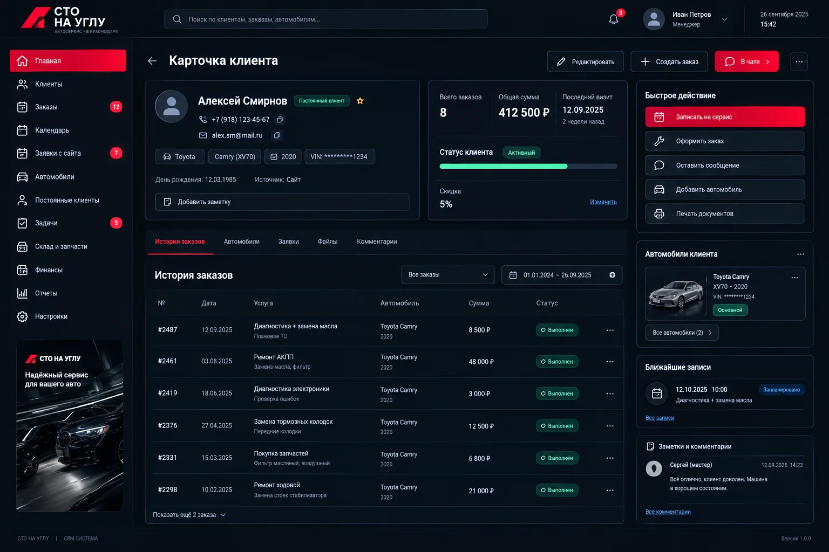The height and width of the screenshot is (552, 829).
Task: Open the Все автомобили (2) list
Action: tap(682, 333)
